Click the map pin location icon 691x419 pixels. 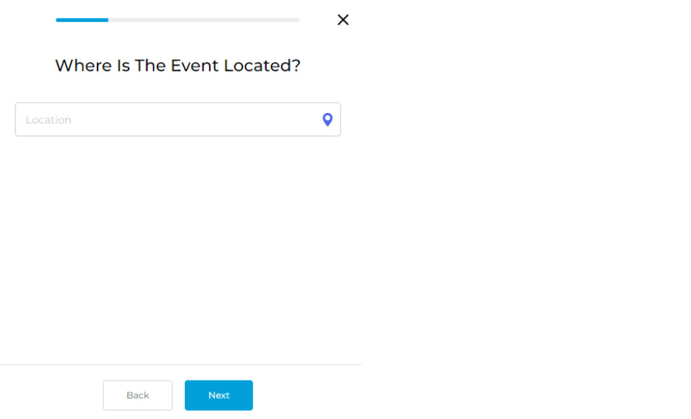(327, 120)
